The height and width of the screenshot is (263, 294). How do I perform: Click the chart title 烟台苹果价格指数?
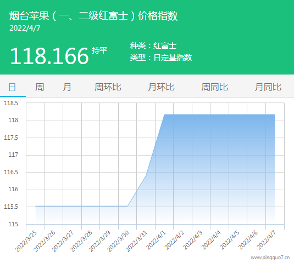click(93, 16)
